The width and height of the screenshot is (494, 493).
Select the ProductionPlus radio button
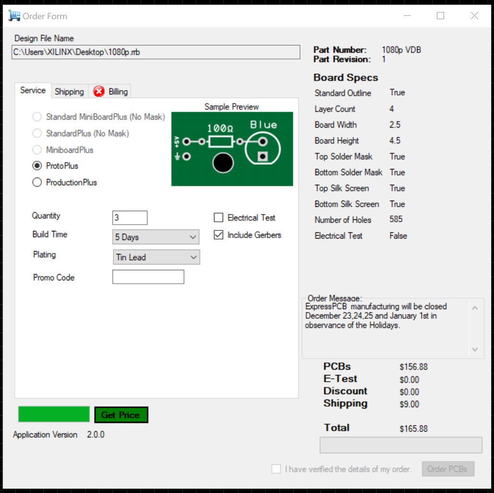coord(37,182)
